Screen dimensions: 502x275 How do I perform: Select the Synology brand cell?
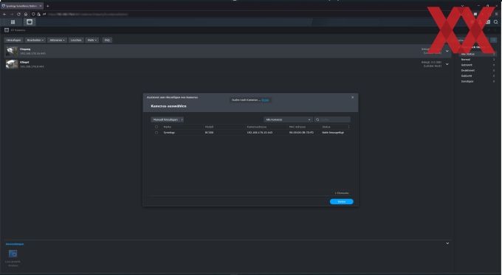coord(169,133)
